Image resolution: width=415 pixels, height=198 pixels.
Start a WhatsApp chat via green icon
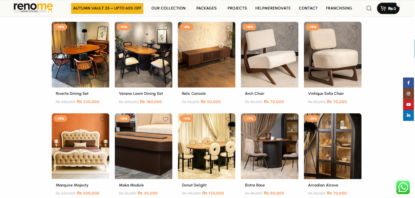[x=403, y=187]
